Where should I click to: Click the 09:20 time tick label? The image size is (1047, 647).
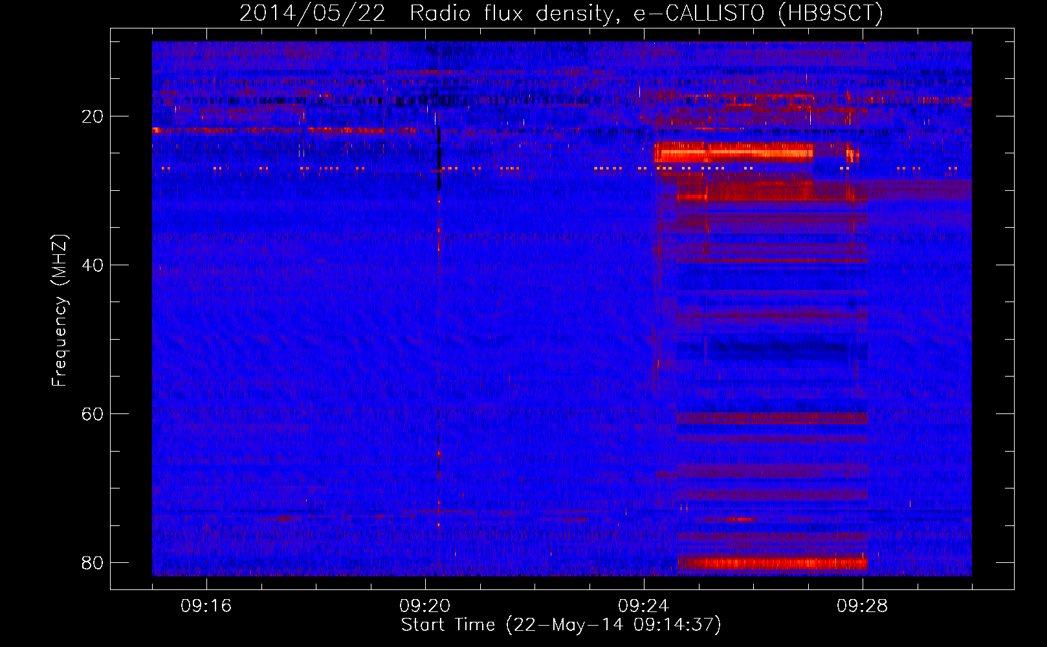coord(424,606)
